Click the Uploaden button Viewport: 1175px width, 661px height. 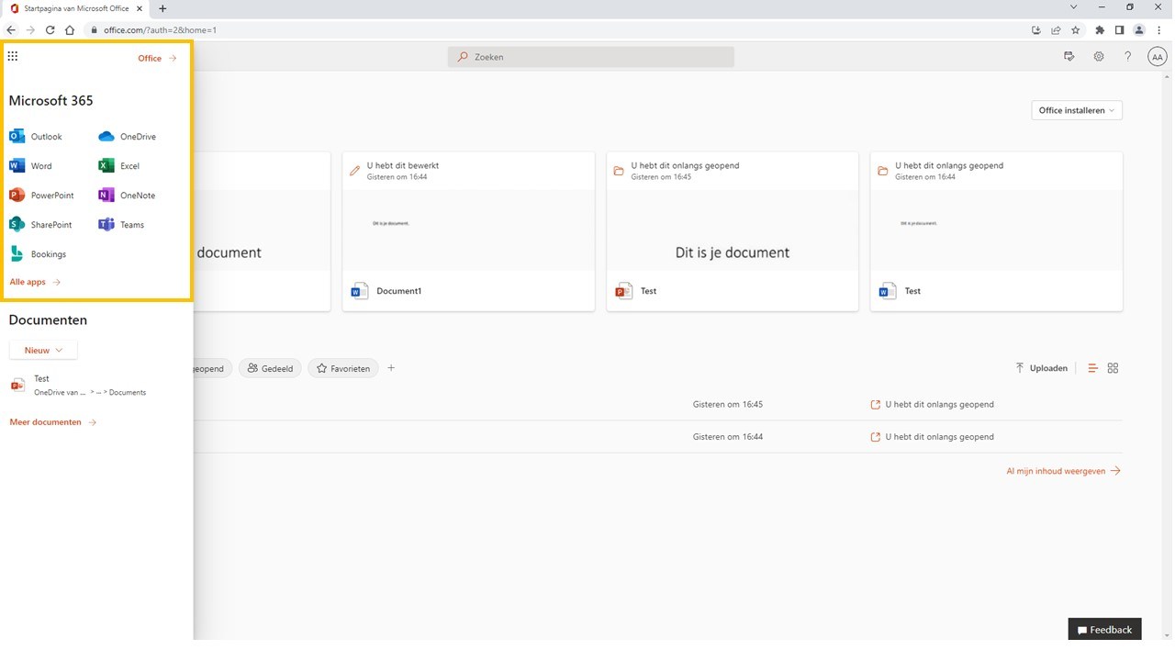point(1041,368)
